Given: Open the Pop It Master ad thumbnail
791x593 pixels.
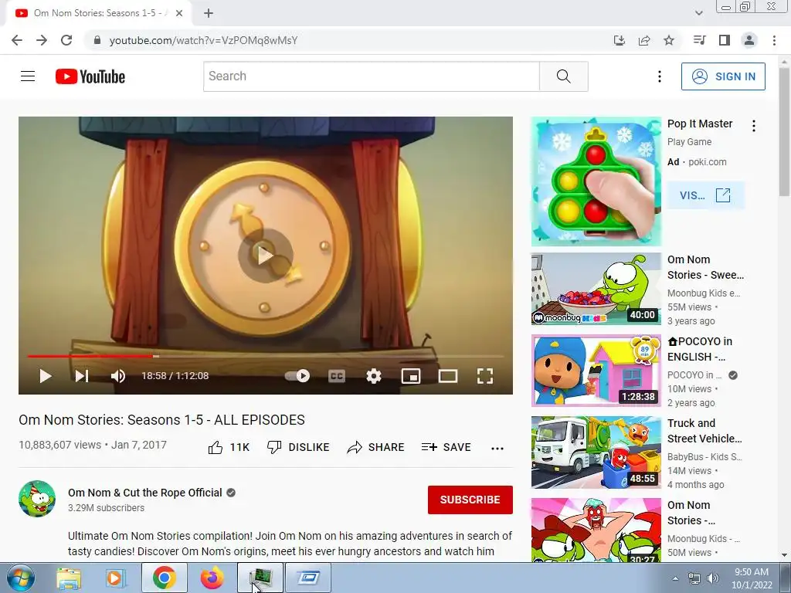Looking at the screenshot, I should click(596, 181).
